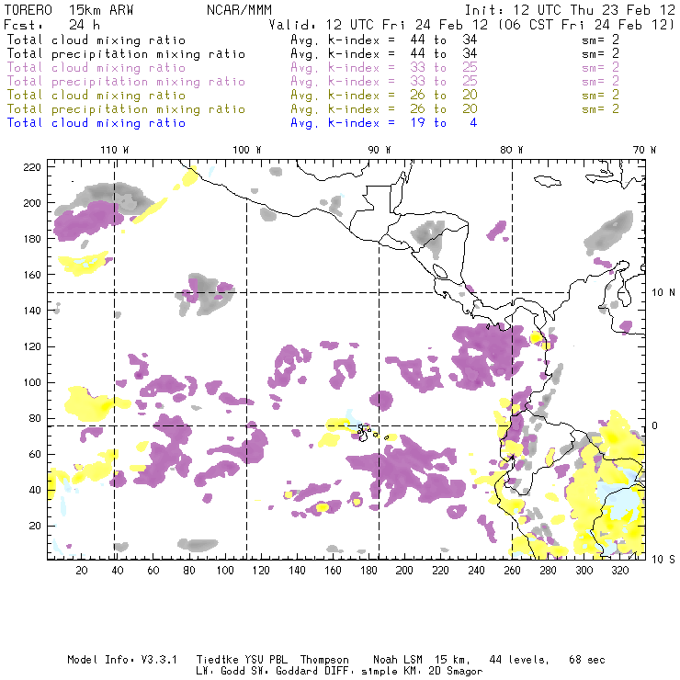Select the 'Fcst: 24 h' forecast label
680x680 pixels.
[52, 25]
